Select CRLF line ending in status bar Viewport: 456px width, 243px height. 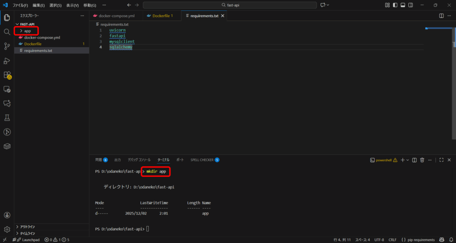click(x=392, y=240)
